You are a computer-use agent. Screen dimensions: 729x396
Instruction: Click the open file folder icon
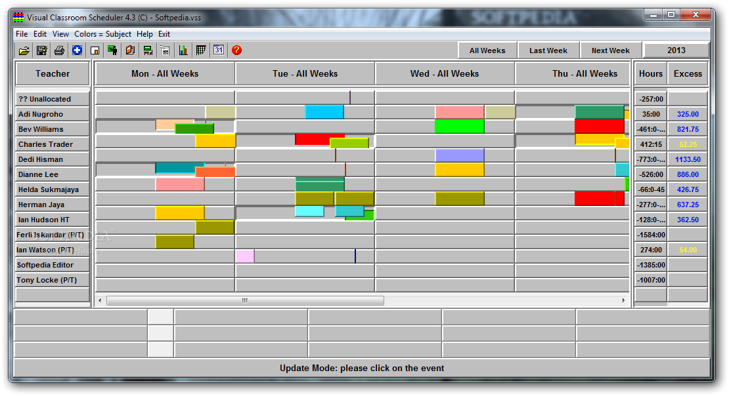pyautogui.click(x=24, y=50)
